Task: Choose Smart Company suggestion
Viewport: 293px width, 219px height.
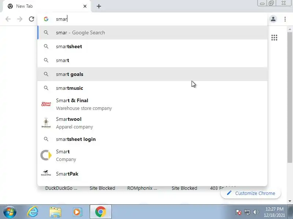Action: [x=152, y=155]
